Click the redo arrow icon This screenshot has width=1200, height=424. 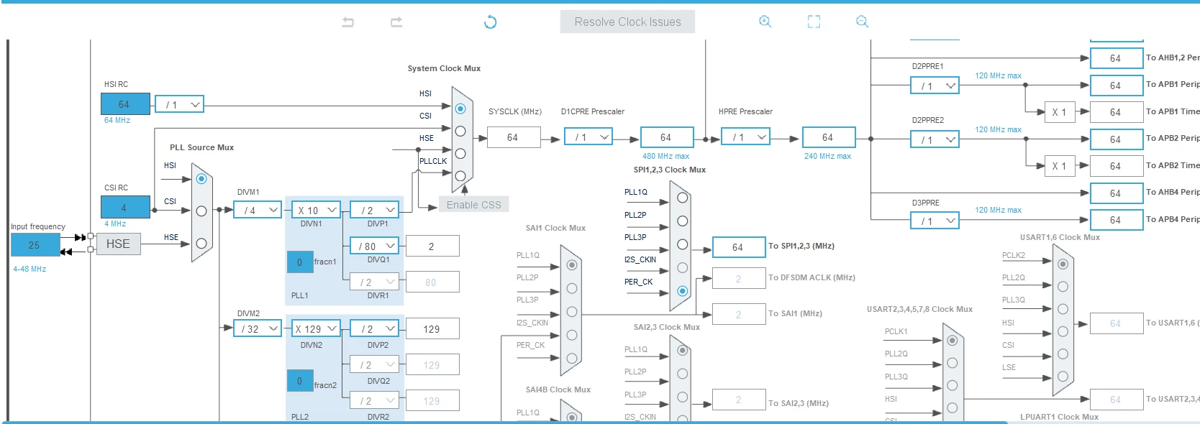click(x=396, y=22)
